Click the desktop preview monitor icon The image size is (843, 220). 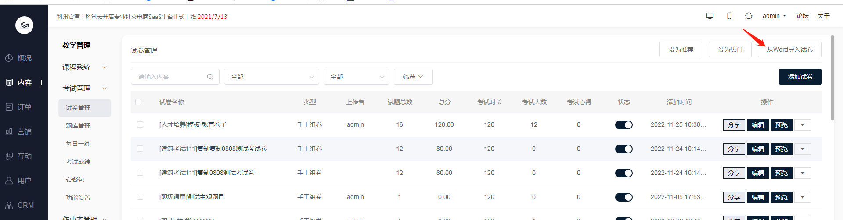coord(710,16)
